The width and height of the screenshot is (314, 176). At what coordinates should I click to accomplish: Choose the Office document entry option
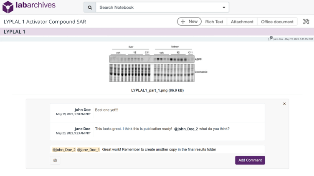[277, 22]
